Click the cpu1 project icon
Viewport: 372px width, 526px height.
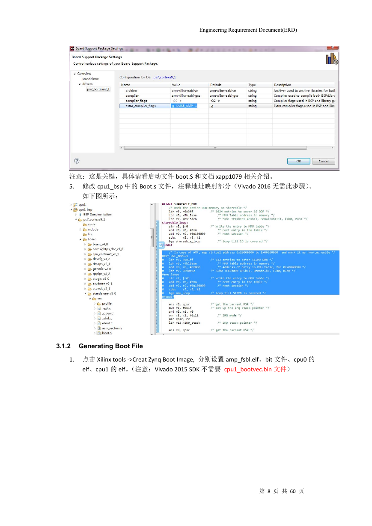tap(75, 205)
